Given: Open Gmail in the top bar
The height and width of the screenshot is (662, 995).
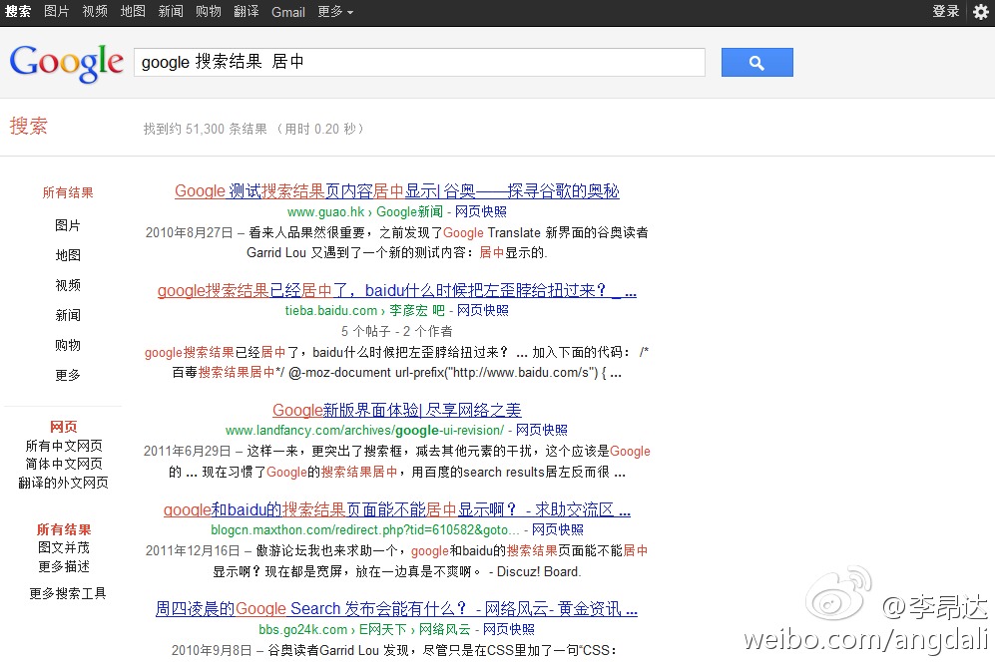Looking at the screenshot, I should point(288,12).
